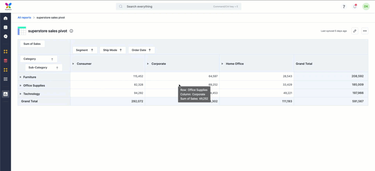Select the Office Supplies Consumer cell 82,328
Screen dimensions: 375x171
(x=108, y=85)
